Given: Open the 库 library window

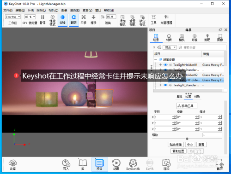Looking at the screenshot, I should pyautogui.click(x=83, y=165).
